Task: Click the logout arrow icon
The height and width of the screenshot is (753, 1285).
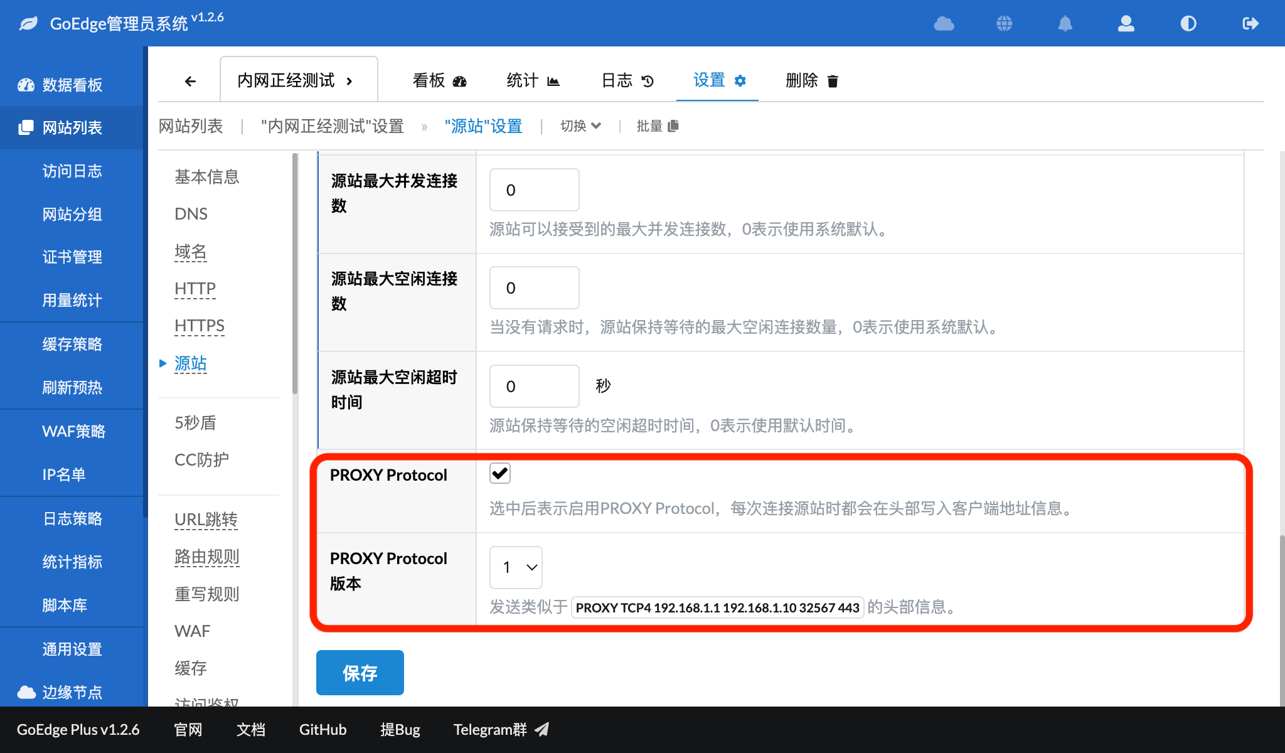Action: (1250, 24)
